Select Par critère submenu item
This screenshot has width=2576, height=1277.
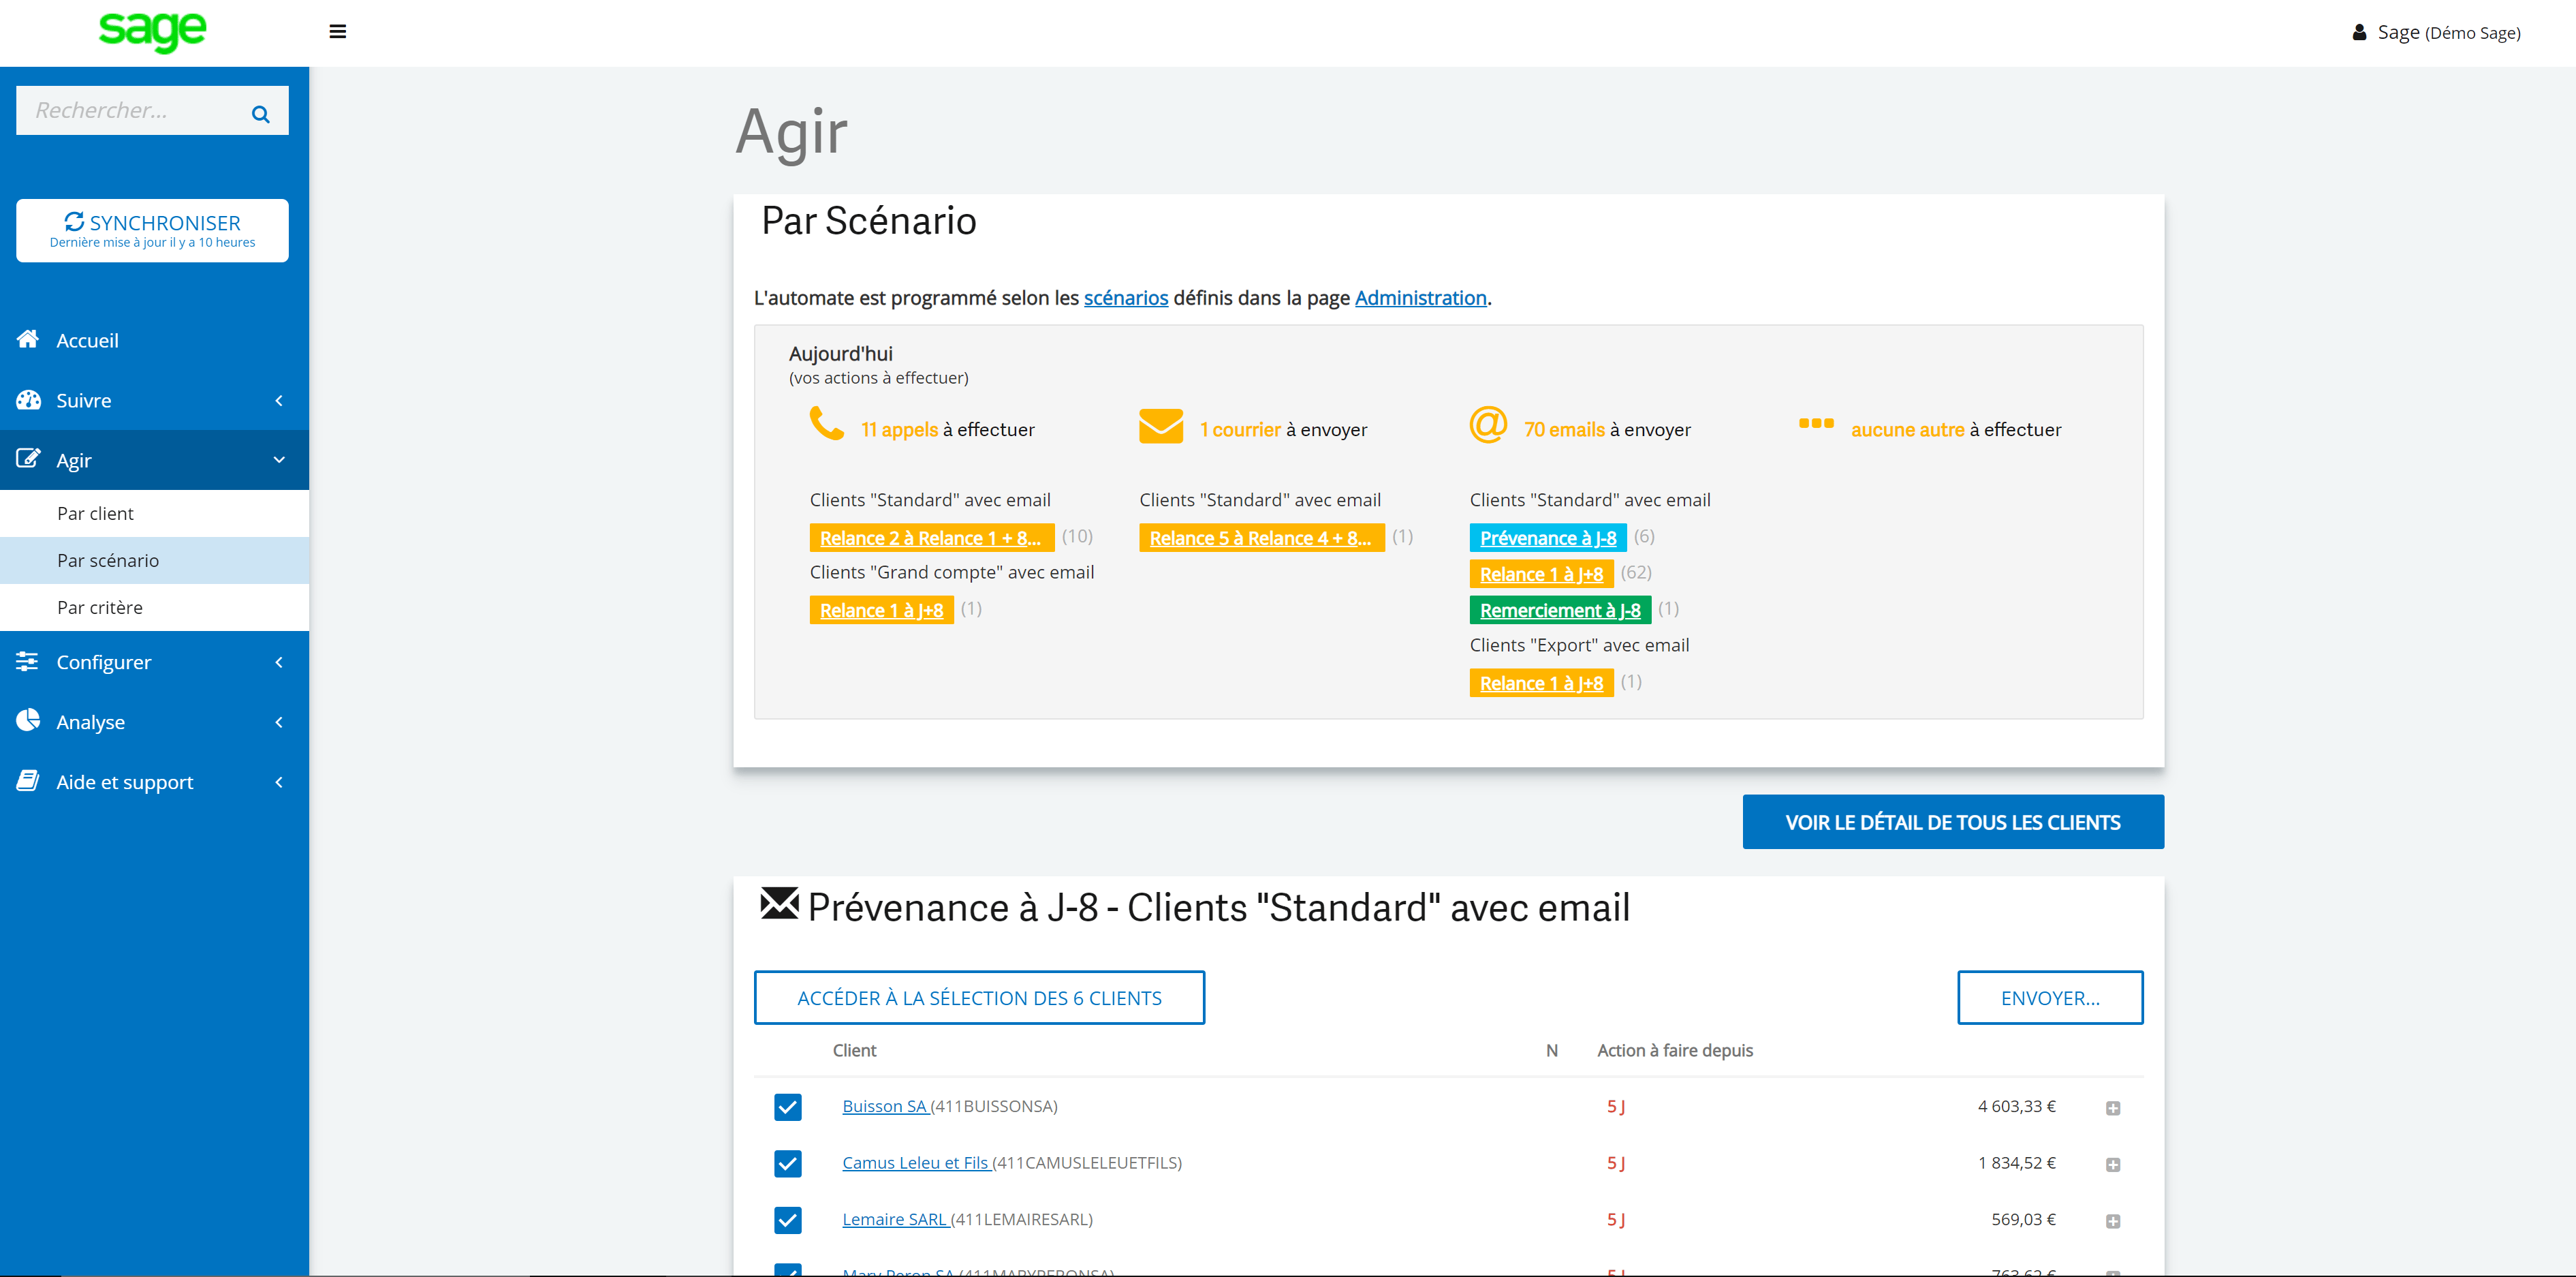[100, 607]
